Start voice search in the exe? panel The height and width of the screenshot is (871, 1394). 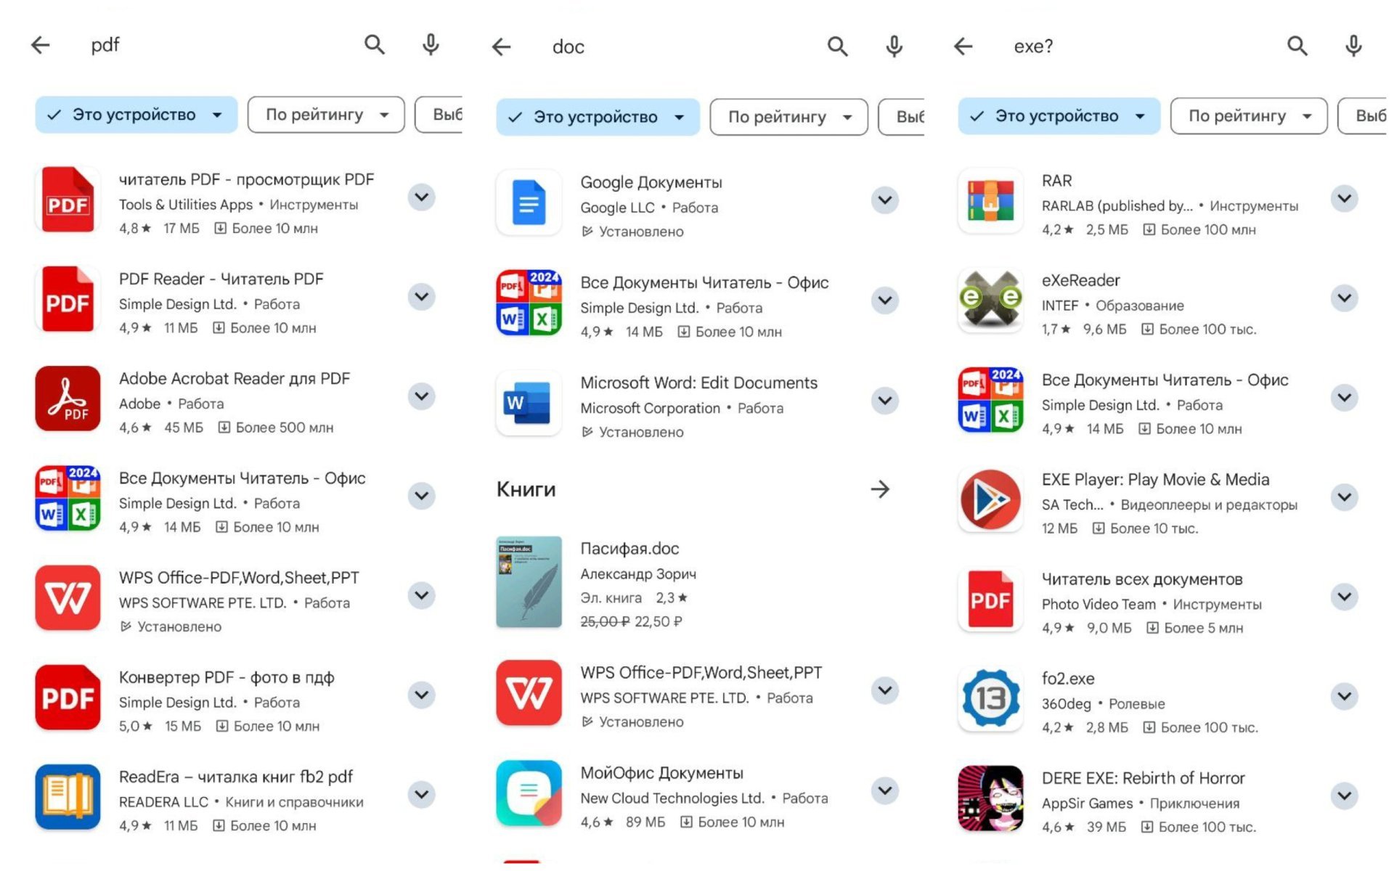pyautogui.click(x=1353, y=46)
